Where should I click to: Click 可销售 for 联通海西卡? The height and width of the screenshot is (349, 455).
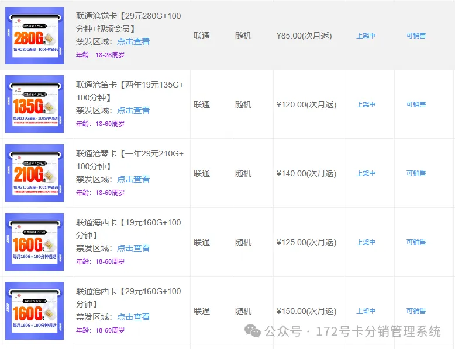[416, 242]
